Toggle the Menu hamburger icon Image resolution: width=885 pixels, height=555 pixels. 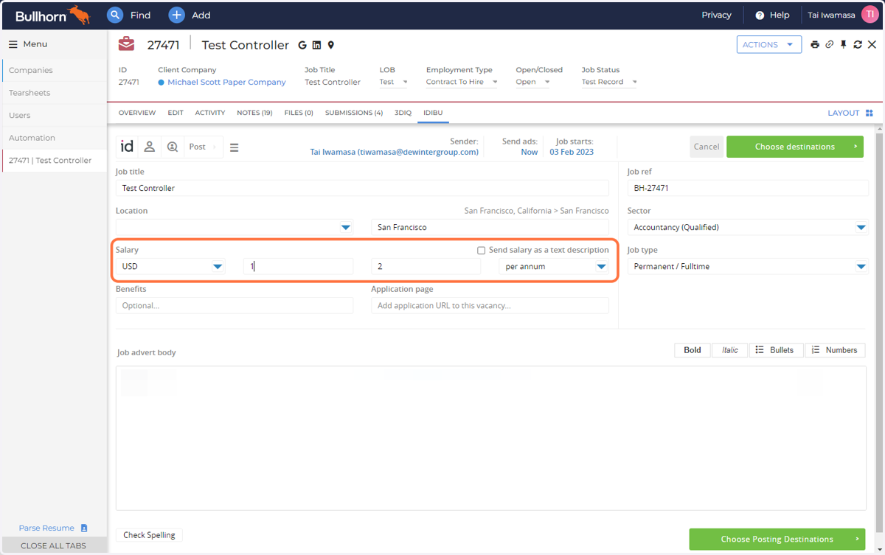click(x=13, y=44)
